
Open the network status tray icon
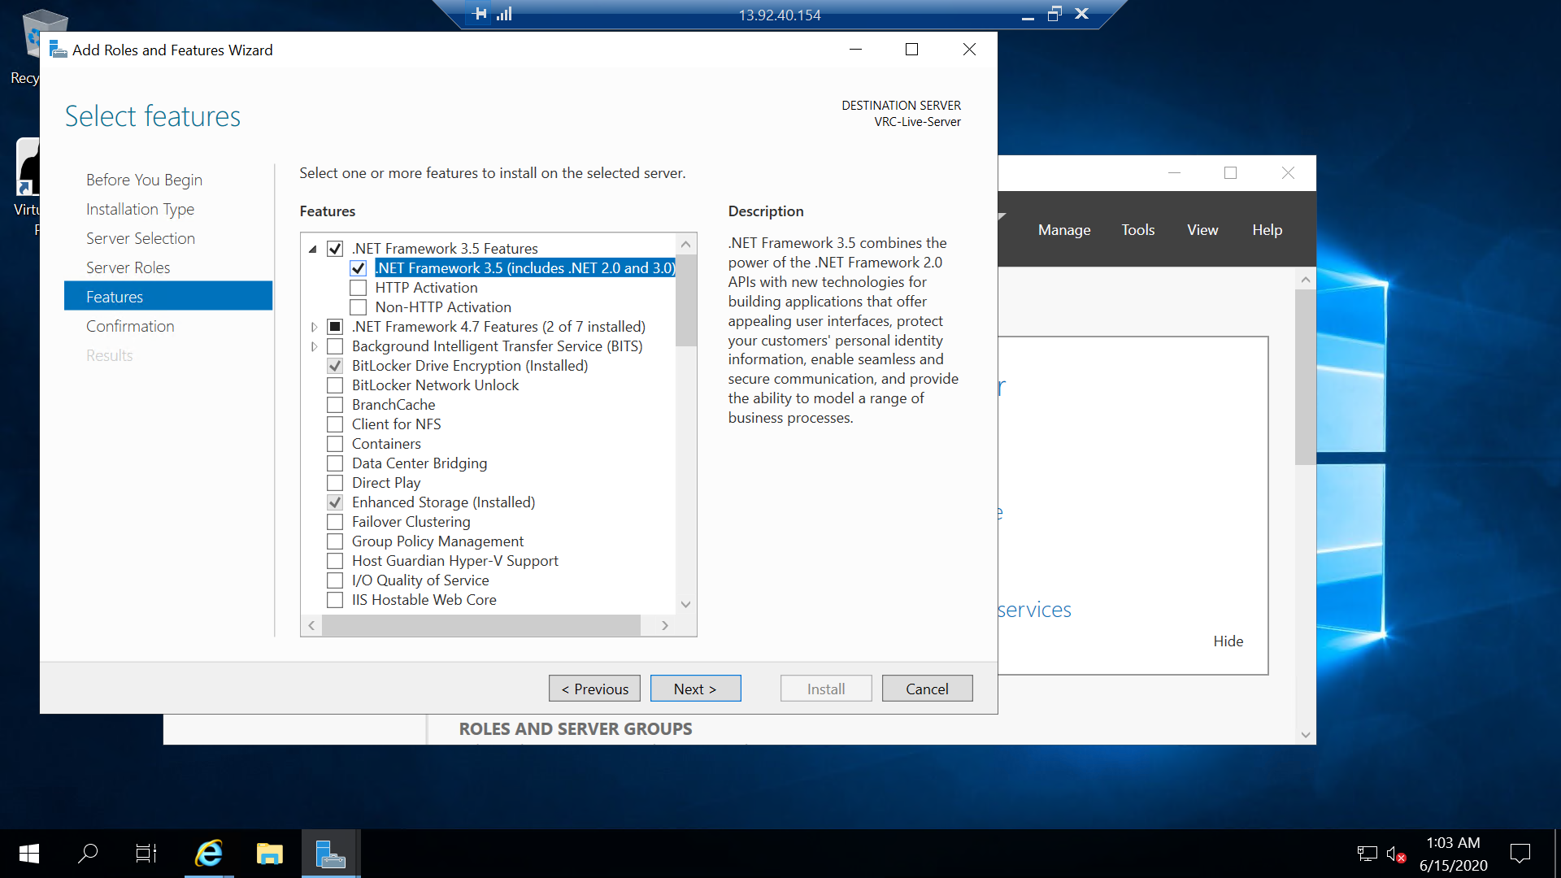click(x=1367, y=854)
